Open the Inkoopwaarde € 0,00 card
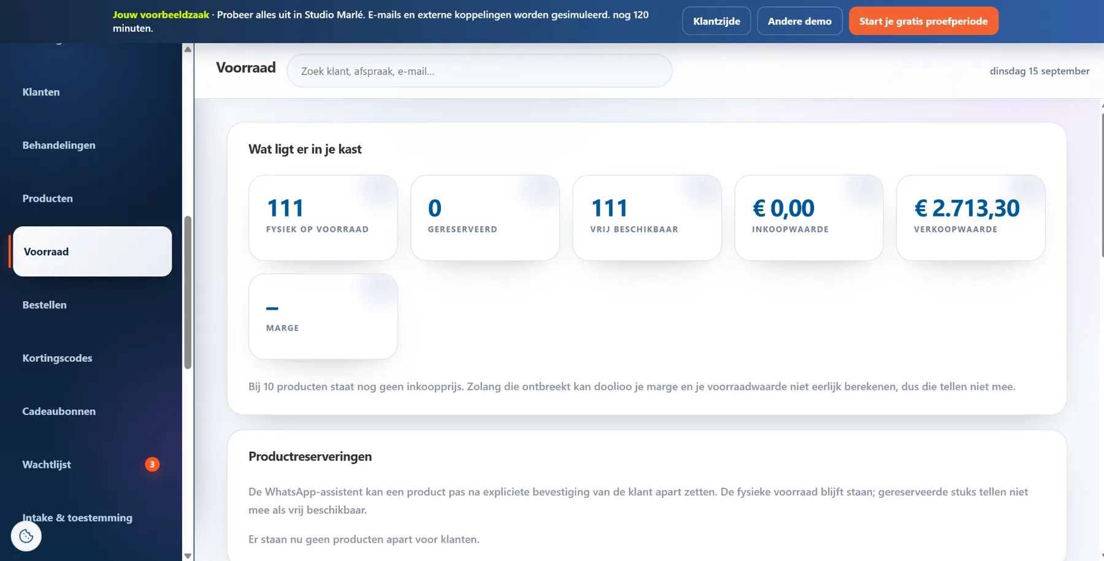Viewport: 1104px width, 561px height. coord(809,218)
